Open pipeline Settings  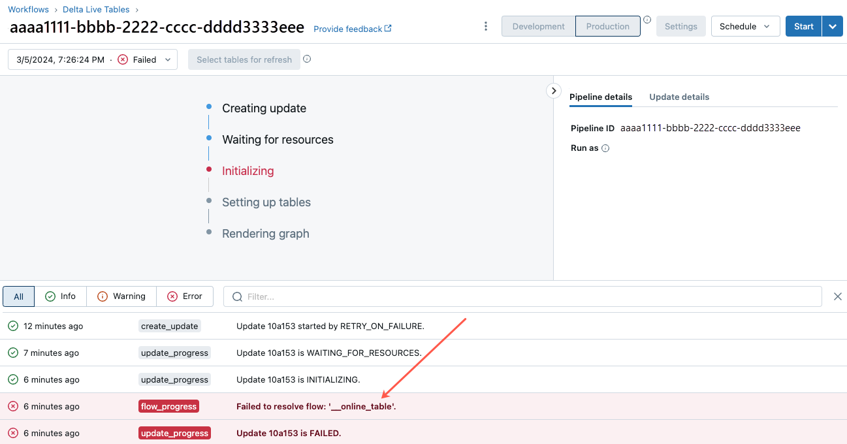point(680,26)
